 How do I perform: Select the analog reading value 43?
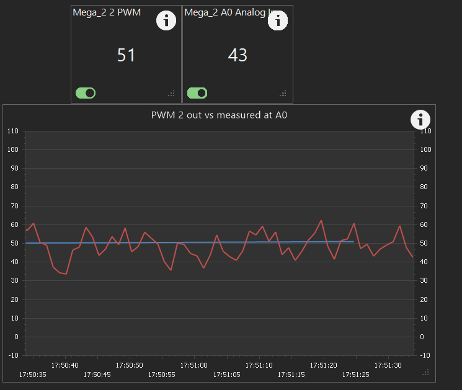point(238,55)
